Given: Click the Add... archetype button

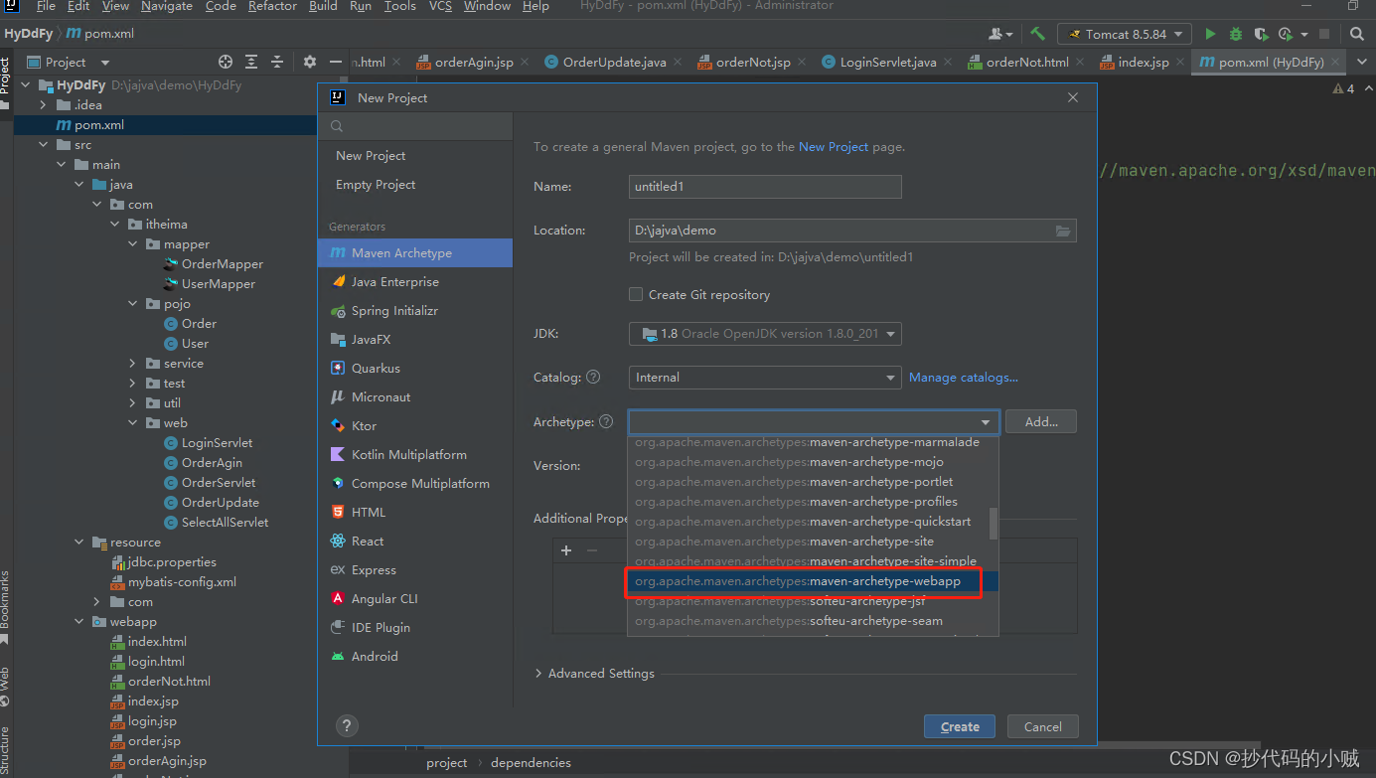Looking at the screenshot, I should 1041,422.
